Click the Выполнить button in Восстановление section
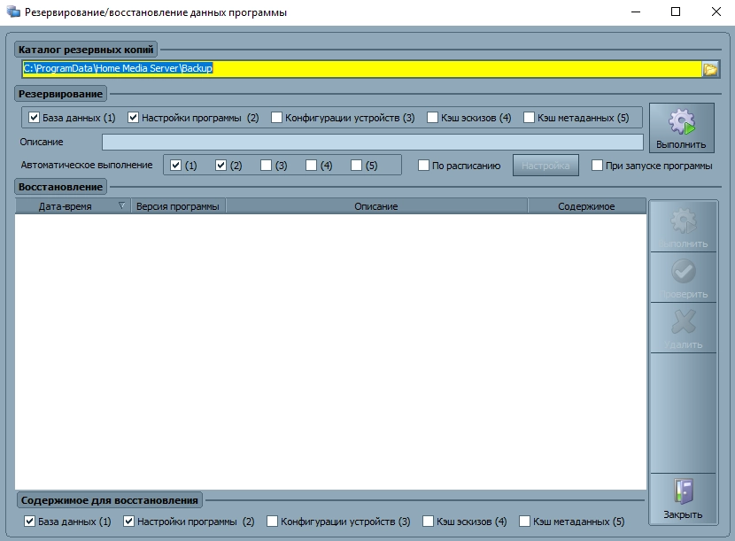735x541 pixels. (x=682, y=227)
